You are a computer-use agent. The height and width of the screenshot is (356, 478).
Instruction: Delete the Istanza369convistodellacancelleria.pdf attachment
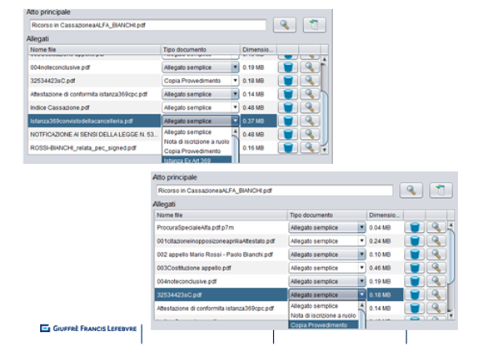(288, 121)
